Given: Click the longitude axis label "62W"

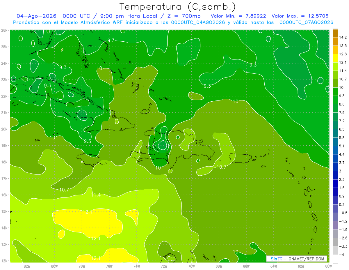Looking at the screenshot, I should [301, 266].
